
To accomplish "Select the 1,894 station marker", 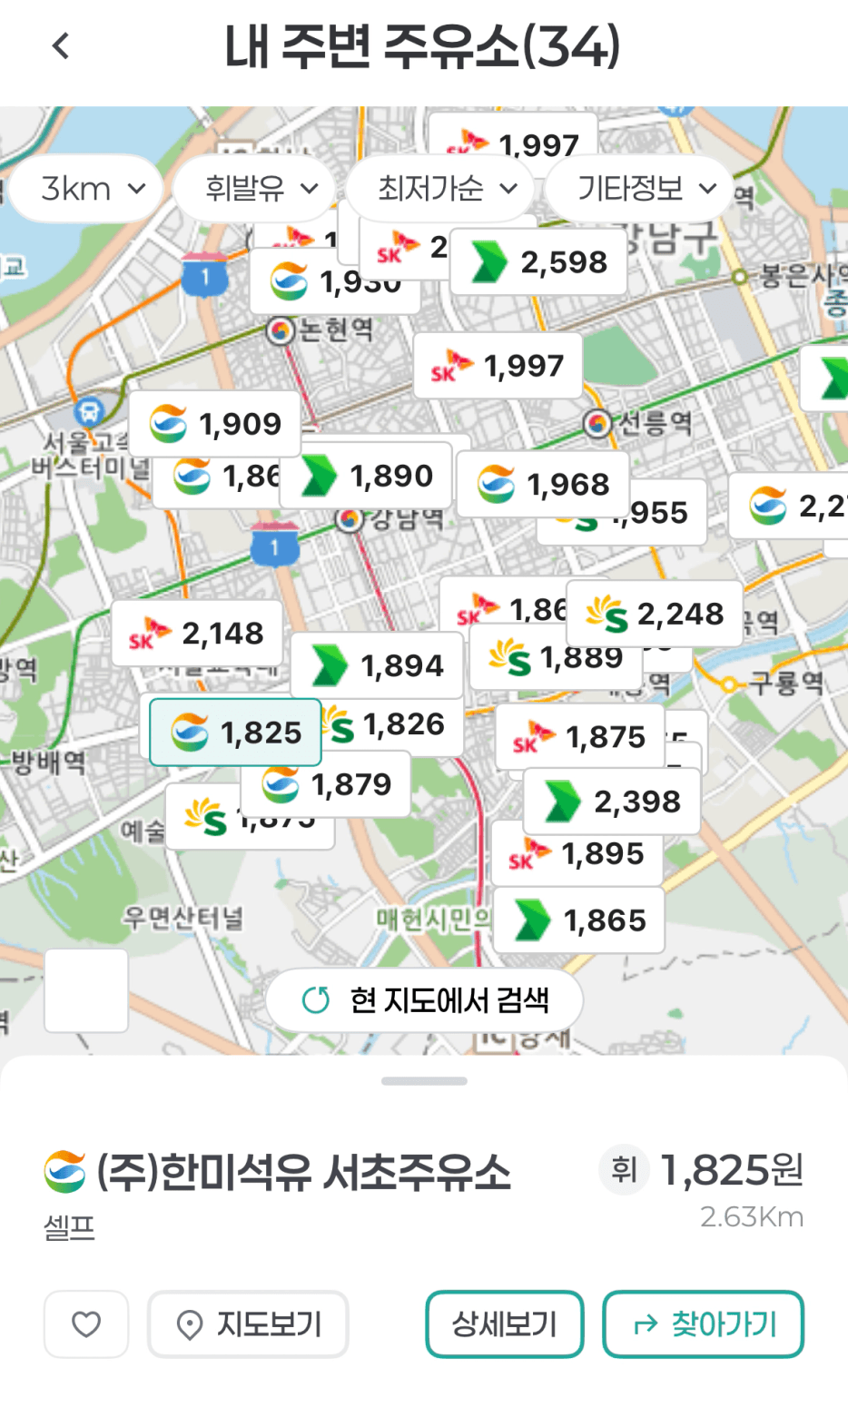I will tap(377, 665).
